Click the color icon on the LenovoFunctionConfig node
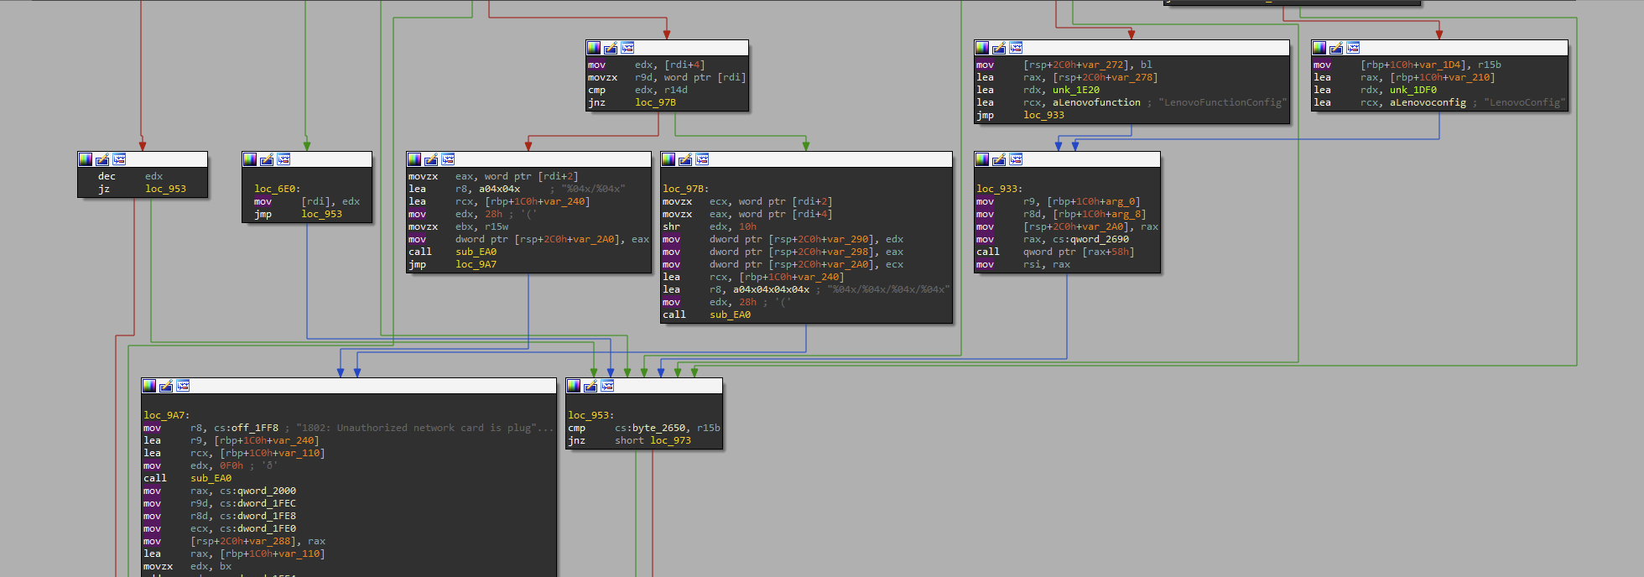The image size is (1644, 577). coord(982,48)
